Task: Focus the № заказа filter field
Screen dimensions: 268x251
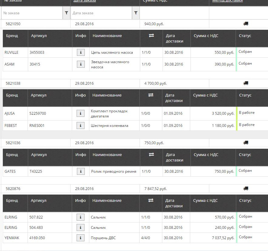Action: coord(32,13)
